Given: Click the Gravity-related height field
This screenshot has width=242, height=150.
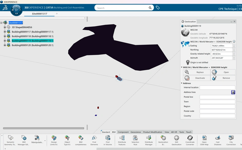Looking at the screenshot, I should tap(222, 54).
